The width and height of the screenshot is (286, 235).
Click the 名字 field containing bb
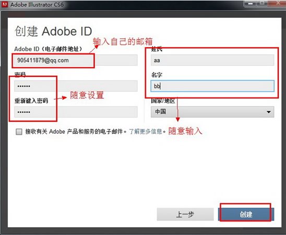(212, 86)
